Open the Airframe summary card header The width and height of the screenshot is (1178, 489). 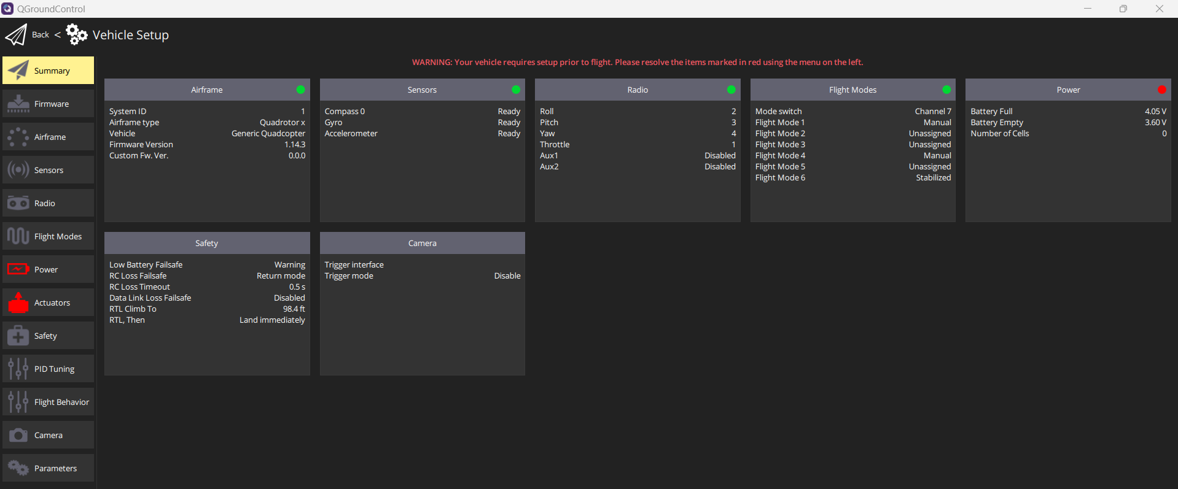[207, 90]
